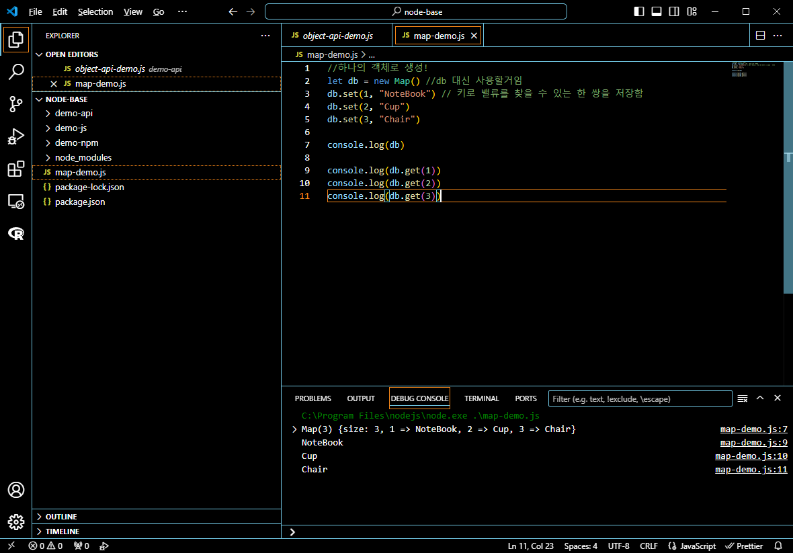Show more menu bar items
793x553 pixels.
tap(183, 11)
